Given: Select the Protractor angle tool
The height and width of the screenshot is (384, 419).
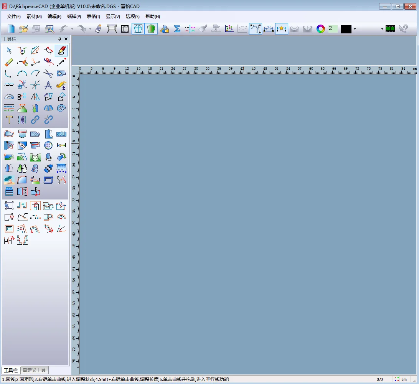Looking at the screenshot, I should pyautogui.click(x=9, y=96).
